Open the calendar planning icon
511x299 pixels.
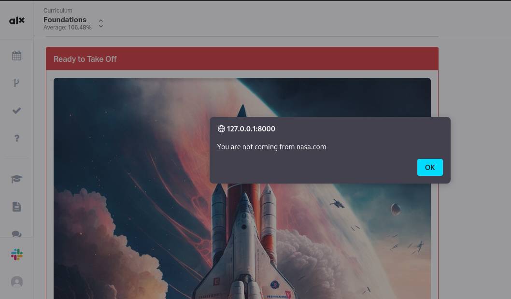click(16, 56)
